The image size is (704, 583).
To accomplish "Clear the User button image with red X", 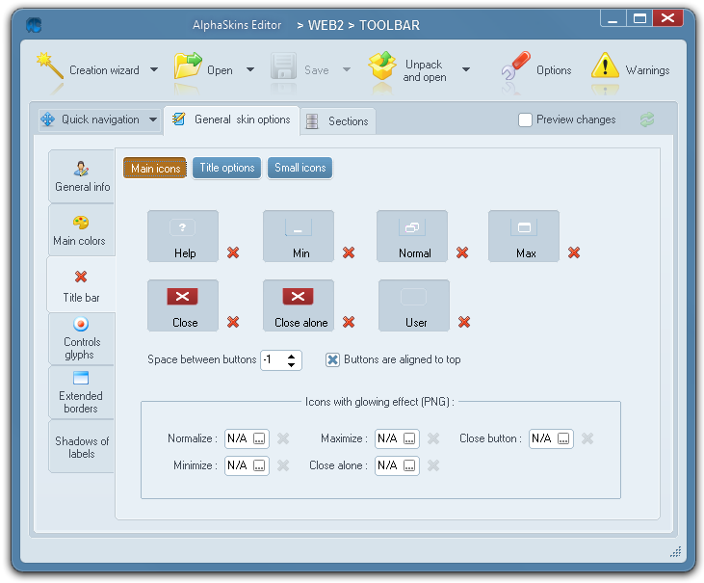I will (464, 322).
